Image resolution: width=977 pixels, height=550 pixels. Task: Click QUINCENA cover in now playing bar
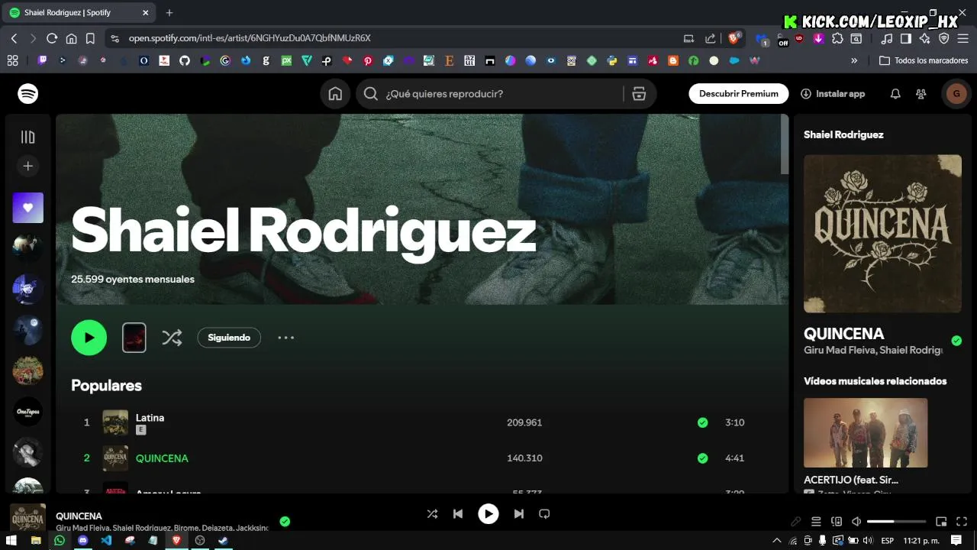(28, 517)
